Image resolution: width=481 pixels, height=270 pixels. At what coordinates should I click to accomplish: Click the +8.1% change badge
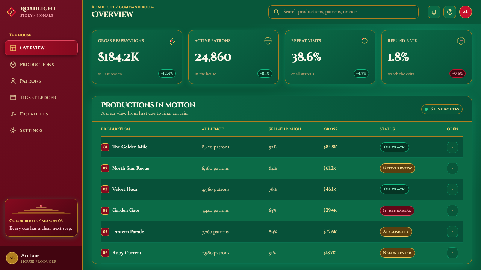264,73
